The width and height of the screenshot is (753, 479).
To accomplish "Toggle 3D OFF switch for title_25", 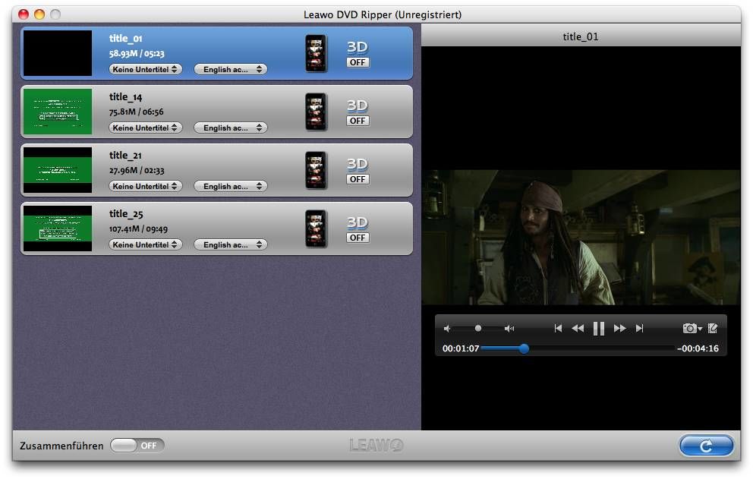I will tap(358, 238).
